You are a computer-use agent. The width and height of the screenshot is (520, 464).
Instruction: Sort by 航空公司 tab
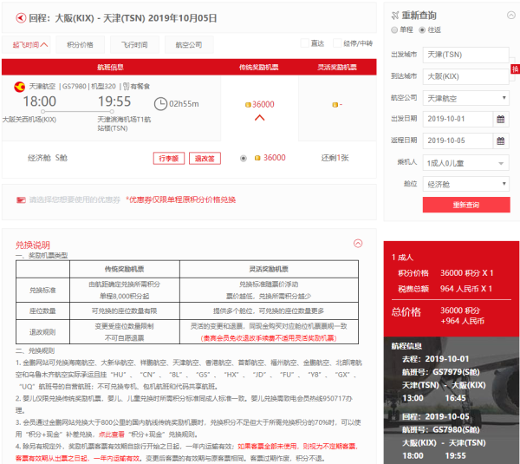tap(189, 45)
